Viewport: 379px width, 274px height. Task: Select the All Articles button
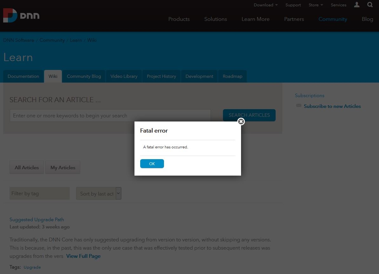[x=27, y=167]
